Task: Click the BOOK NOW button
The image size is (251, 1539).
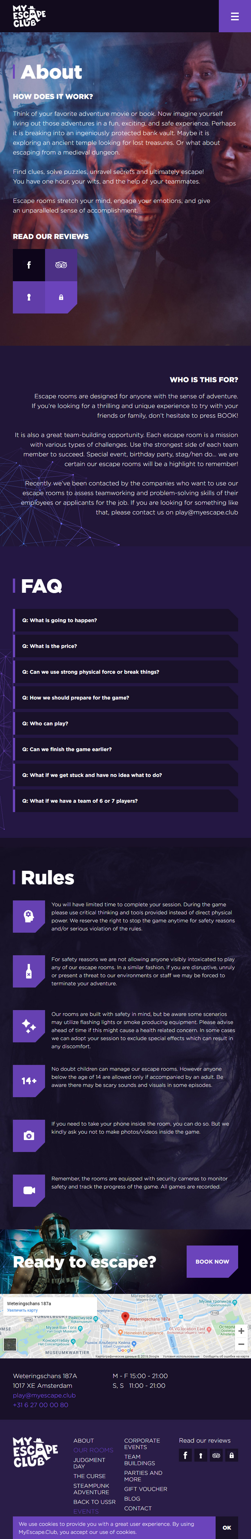Action: coord(212,1261)
